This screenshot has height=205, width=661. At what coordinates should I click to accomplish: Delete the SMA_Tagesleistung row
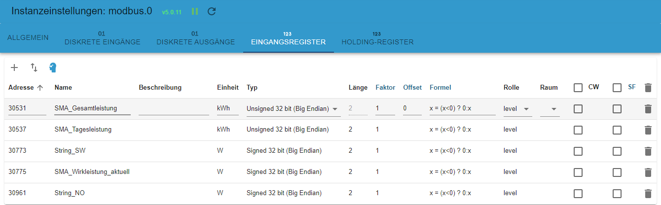pos(648,130)
